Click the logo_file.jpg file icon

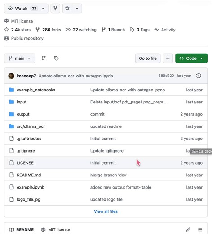click(x=12, y=199)
